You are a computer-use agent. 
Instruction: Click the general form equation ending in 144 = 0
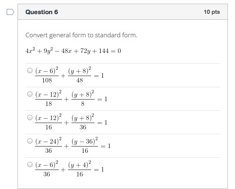73,51
